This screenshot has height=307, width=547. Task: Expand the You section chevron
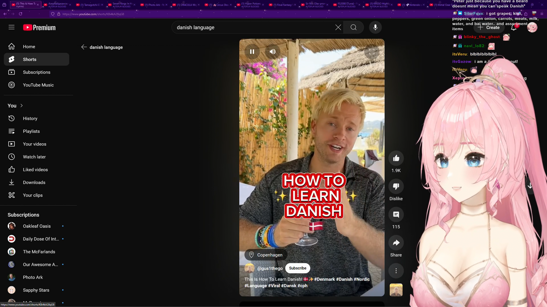(x=21, y=105)
